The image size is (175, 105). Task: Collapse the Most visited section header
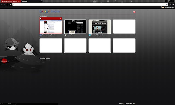pos(43,17)
